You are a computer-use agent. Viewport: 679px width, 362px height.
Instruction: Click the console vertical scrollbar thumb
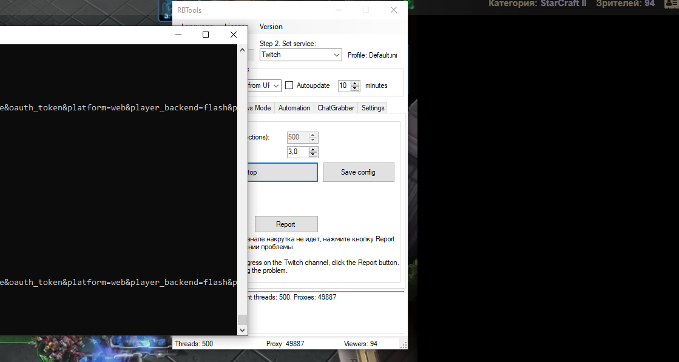tap(242, 320)
